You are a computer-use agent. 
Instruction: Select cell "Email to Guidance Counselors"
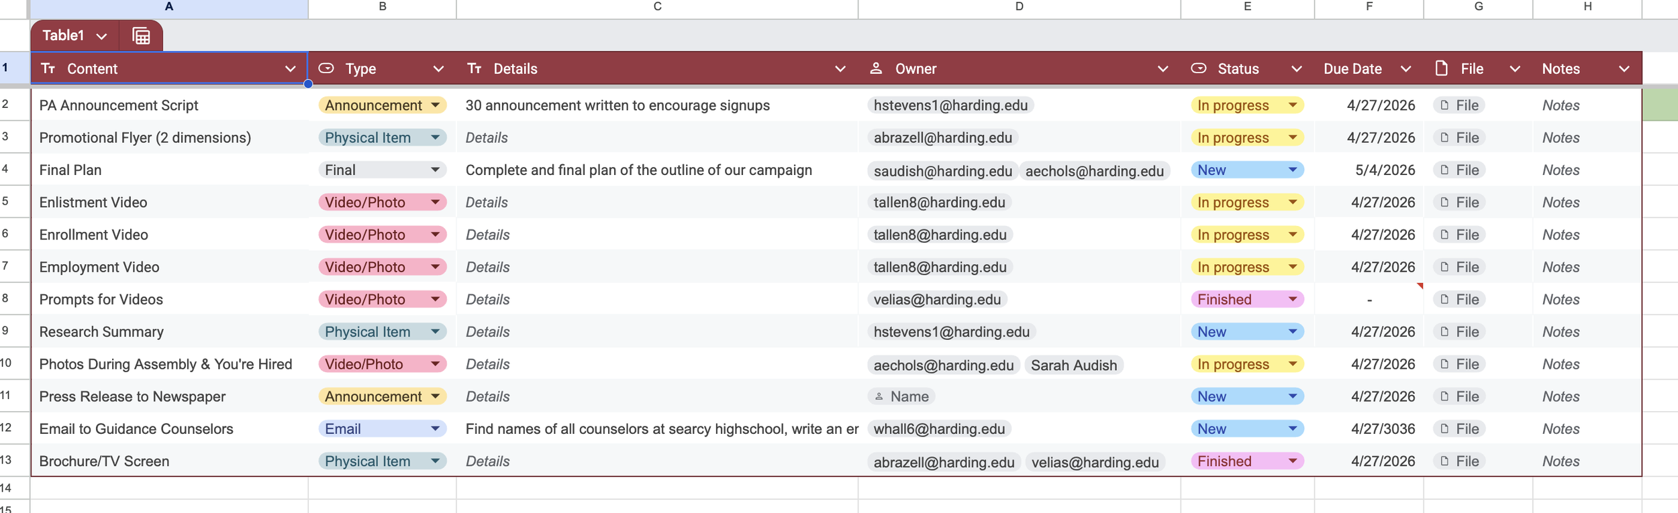tap(169, 429)
